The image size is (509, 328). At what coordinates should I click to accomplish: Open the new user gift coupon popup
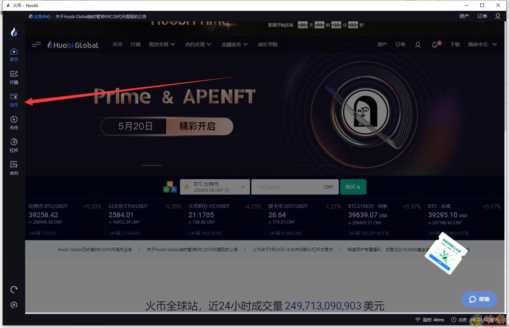pyautogui.click(x=446, y=253)
